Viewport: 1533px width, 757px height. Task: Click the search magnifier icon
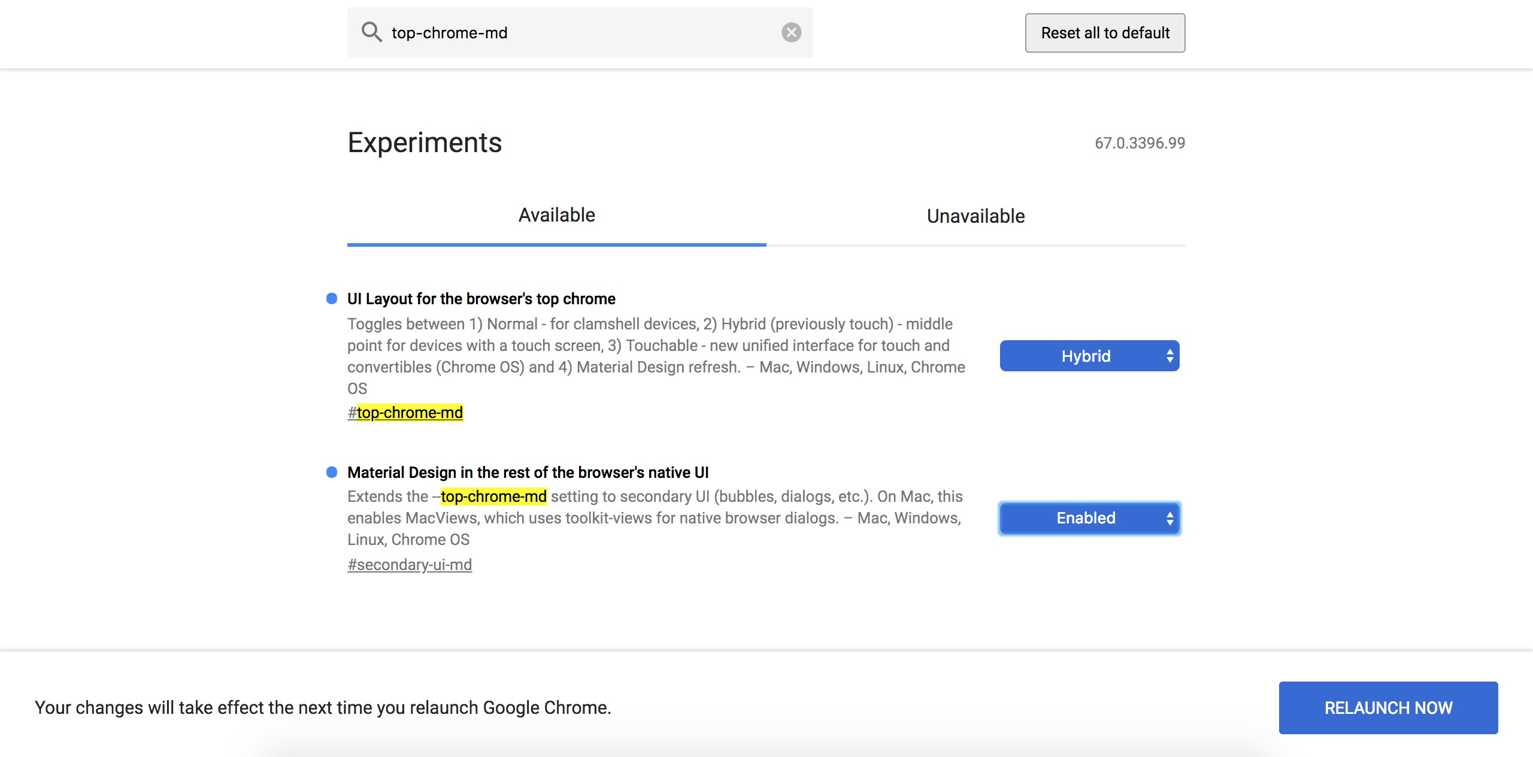pos(371,32)
